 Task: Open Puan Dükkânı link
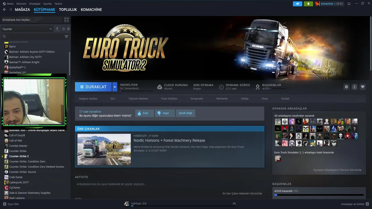pos(169,99)
